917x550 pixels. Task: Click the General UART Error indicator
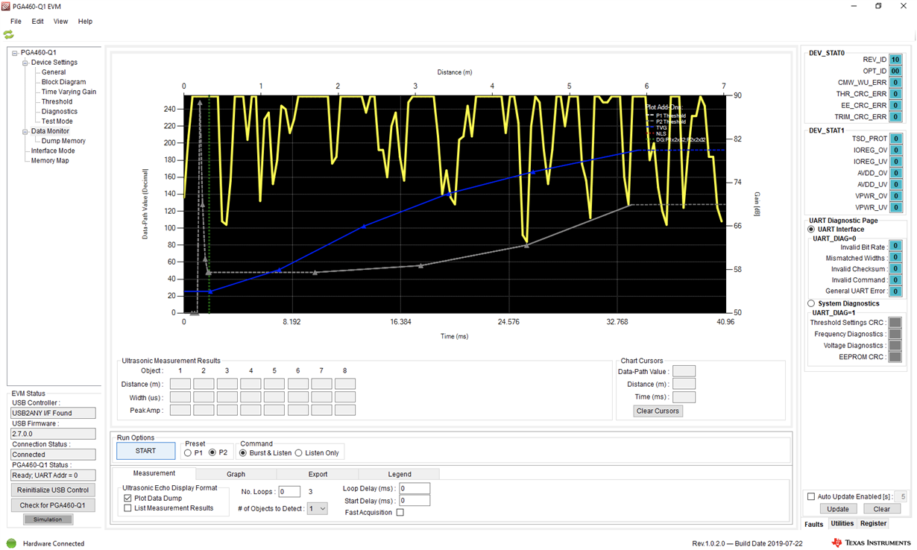[895, 291]
